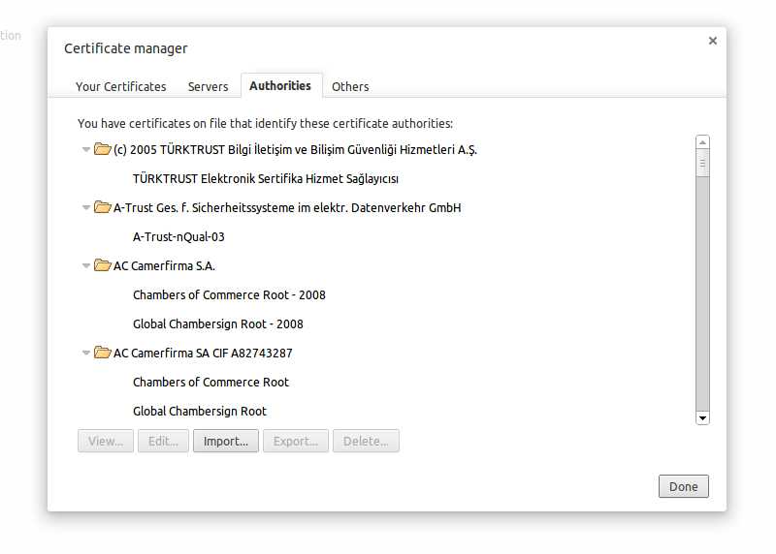
Task: Click the A-Trust Ges. folder icon
Action: (103, 207)
